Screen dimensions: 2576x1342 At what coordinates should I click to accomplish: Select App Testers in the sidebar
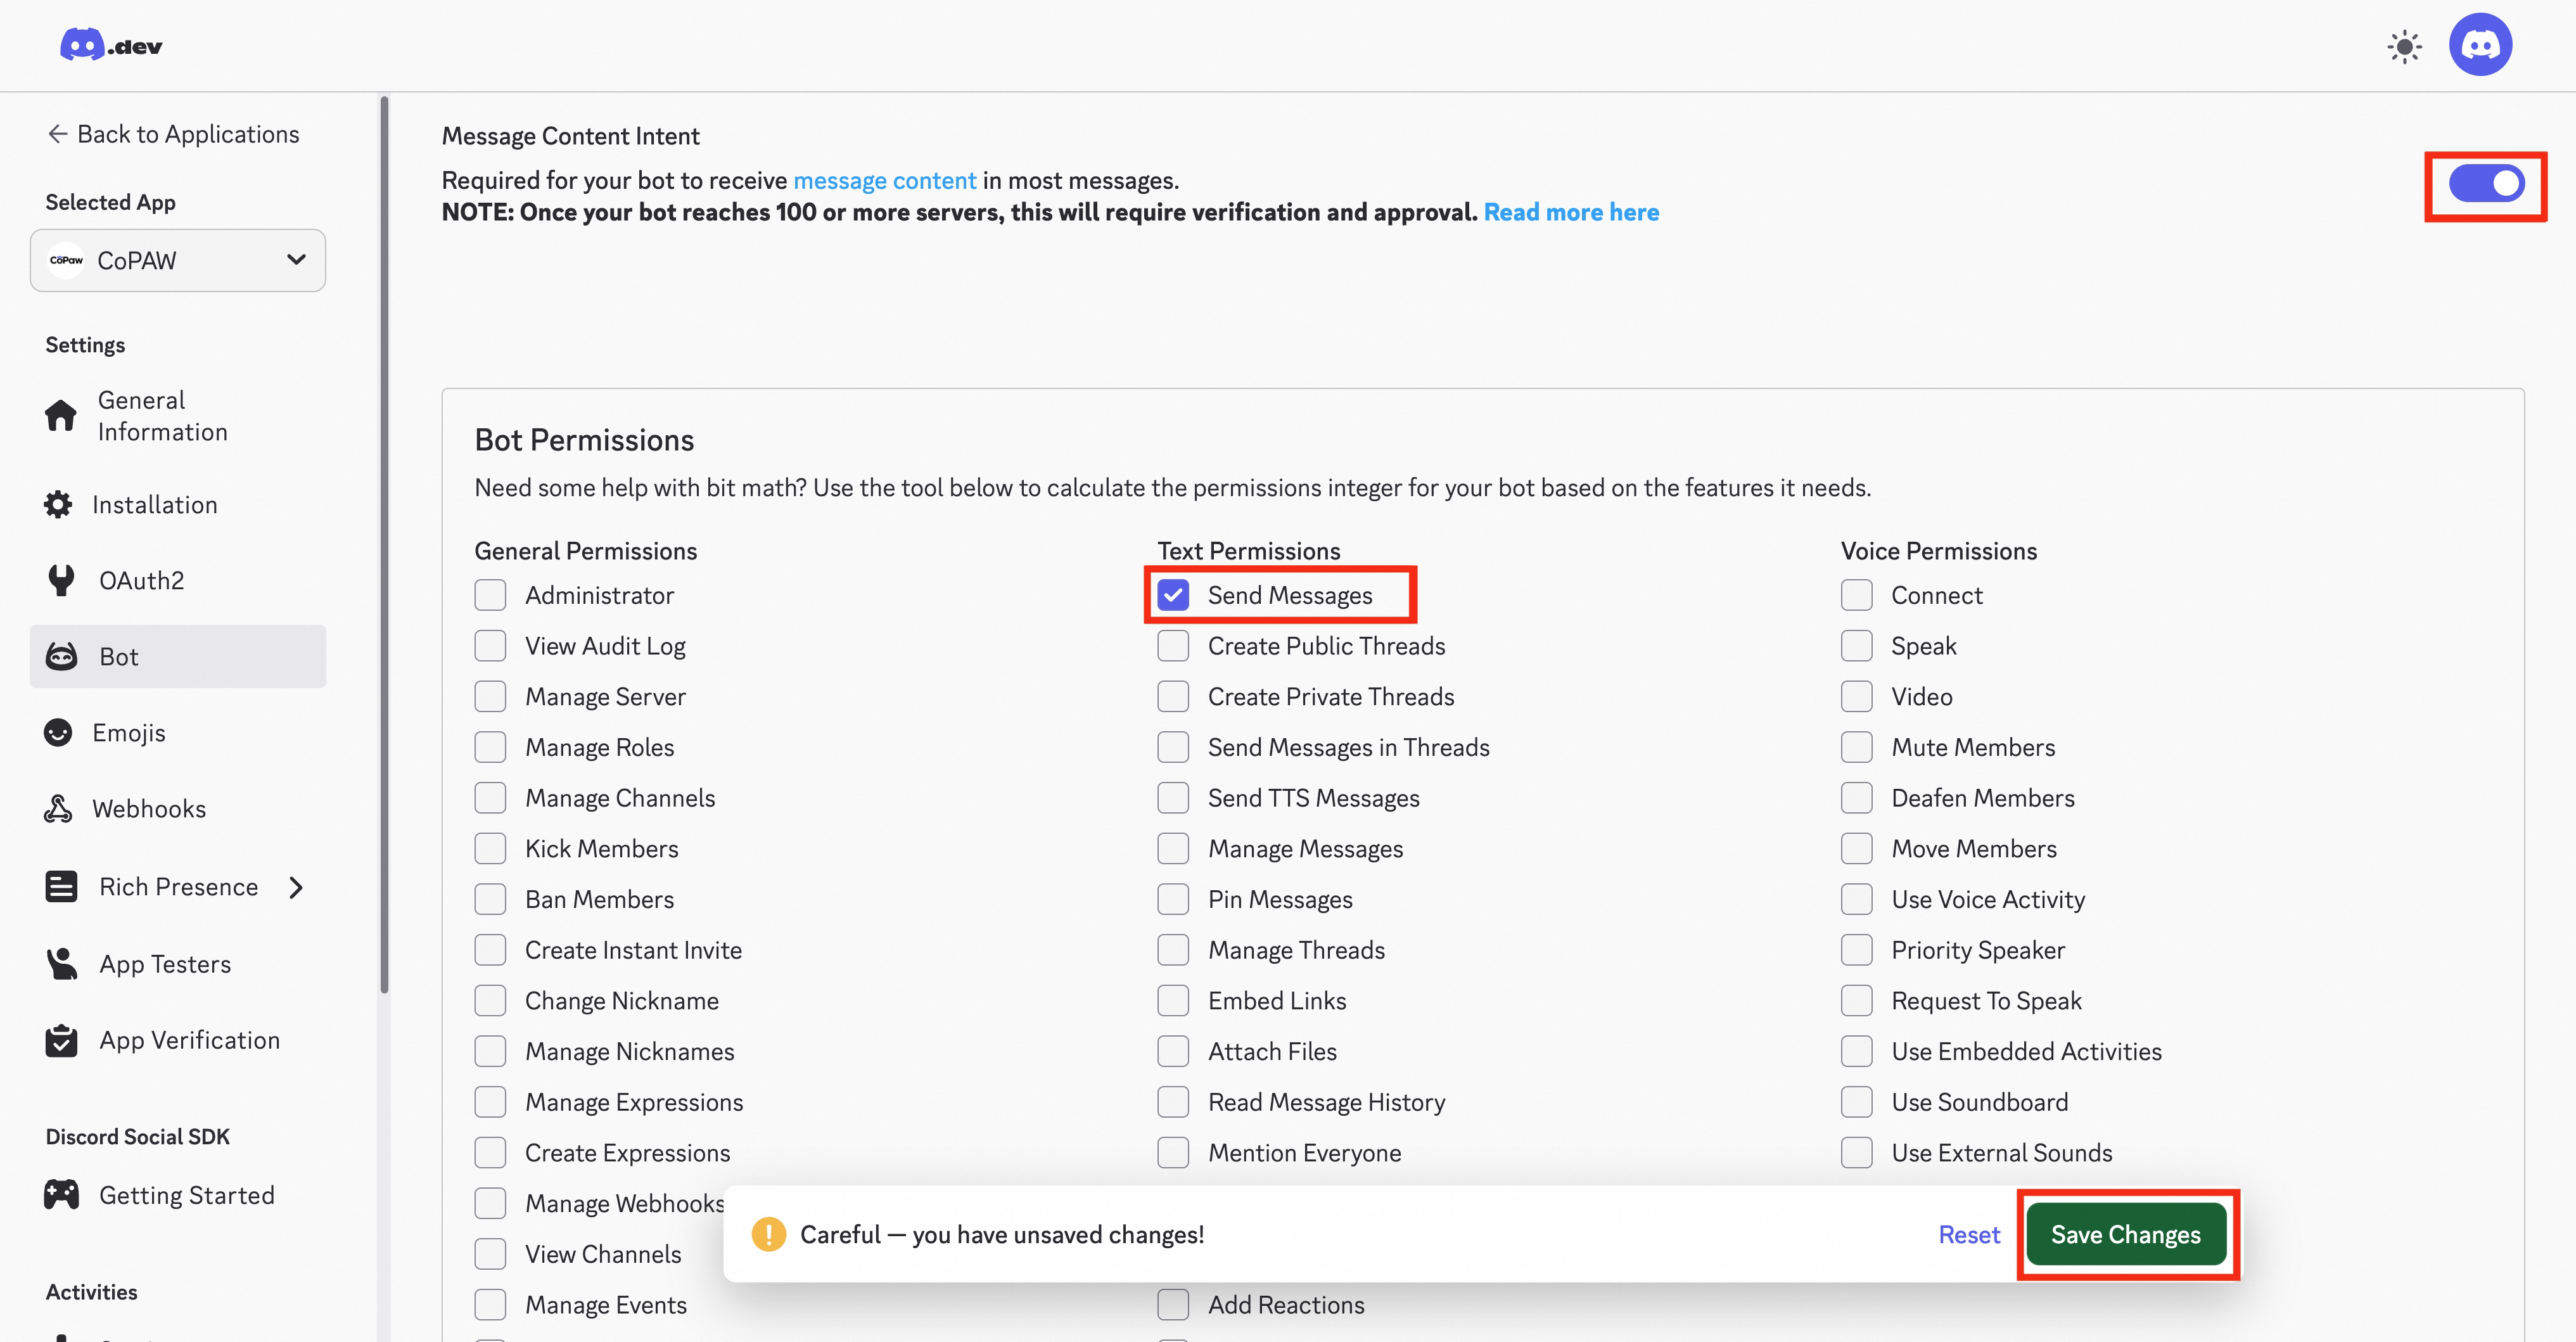(60, 963)
